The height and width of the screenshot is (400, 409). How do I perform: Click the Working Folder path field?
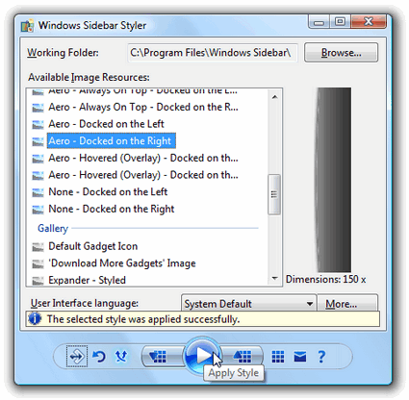pos(213,53)
